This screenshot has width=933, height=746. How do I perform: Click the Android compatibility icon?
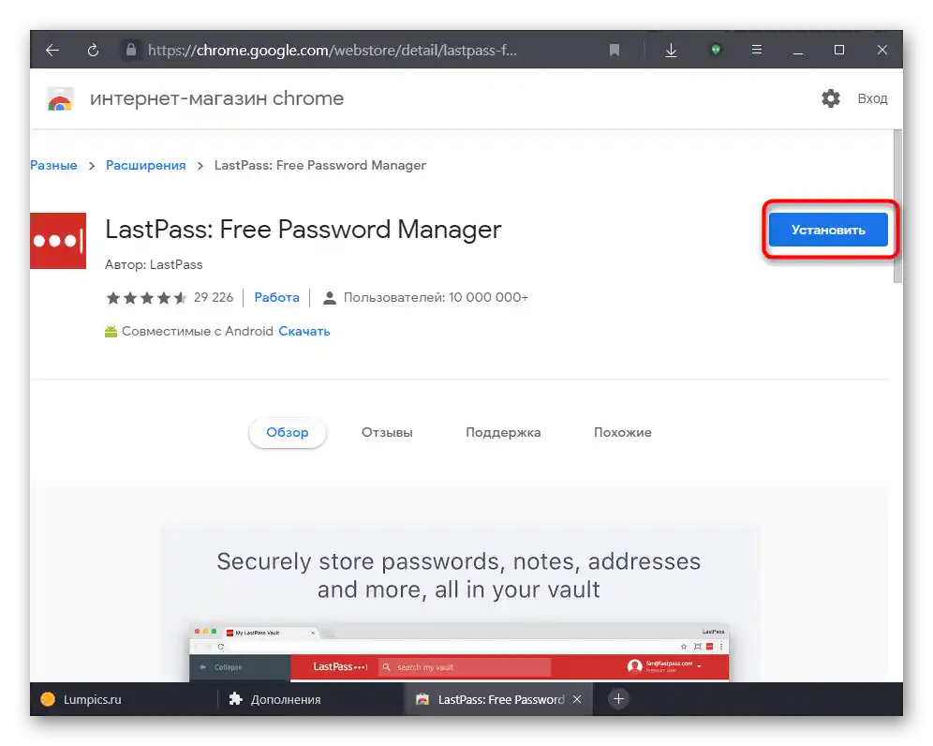point(111,331)
